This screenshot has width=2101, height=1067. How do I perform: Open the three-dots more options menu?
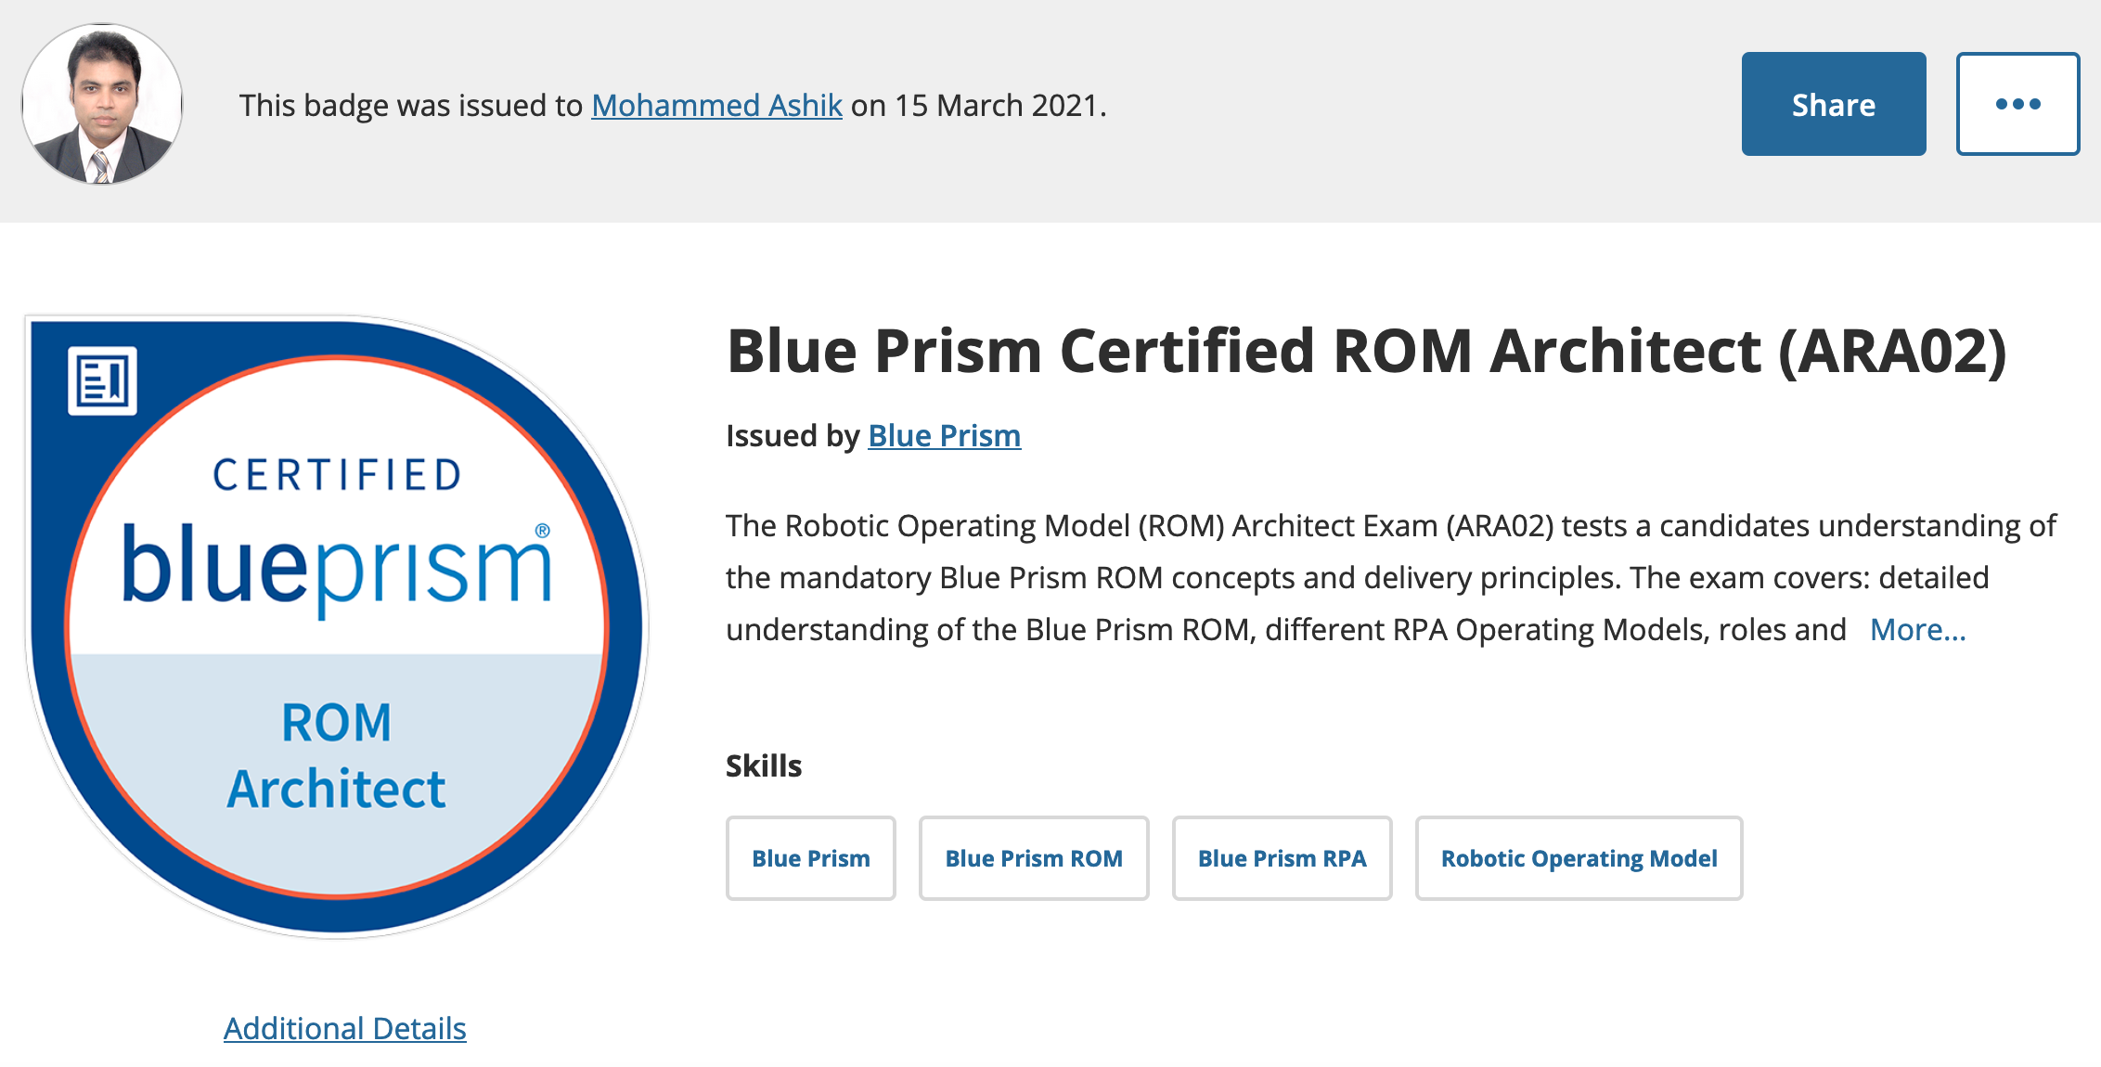click(2017, 104)
